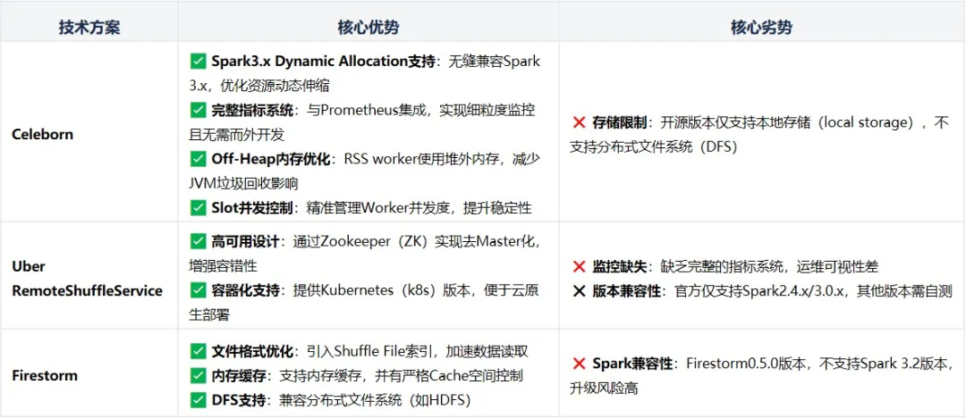Select the Uber RemoteShuffleService row name

click(87, 279)
